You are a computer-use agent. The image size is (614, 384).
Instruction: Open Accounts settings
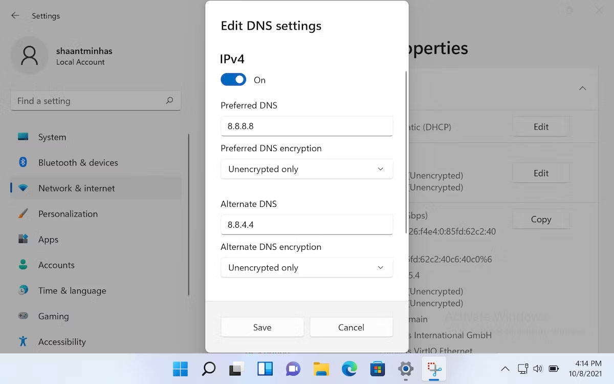56,265
